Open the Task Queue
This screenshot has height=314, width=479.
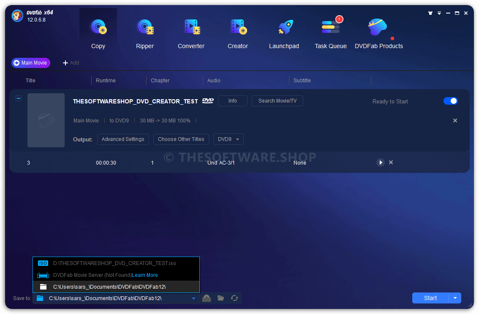point(331,34)
